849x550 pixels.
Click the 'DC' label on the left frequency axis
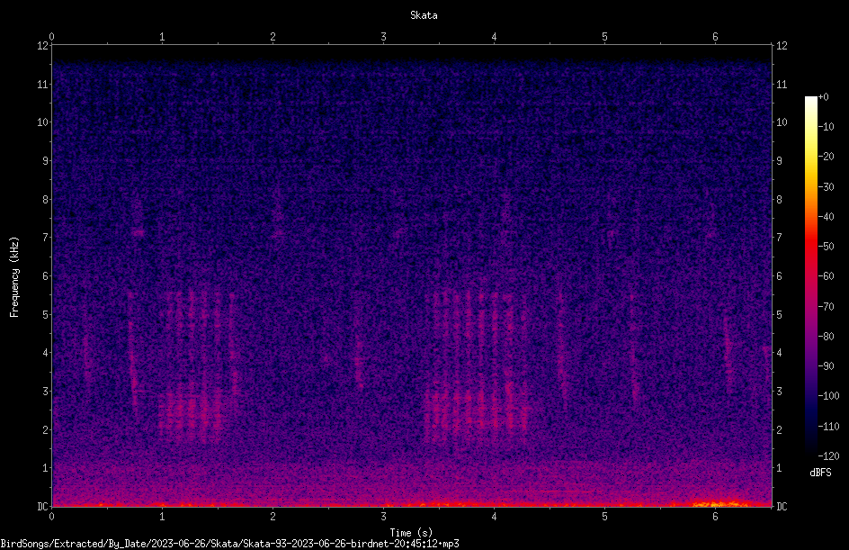[42, 507]
